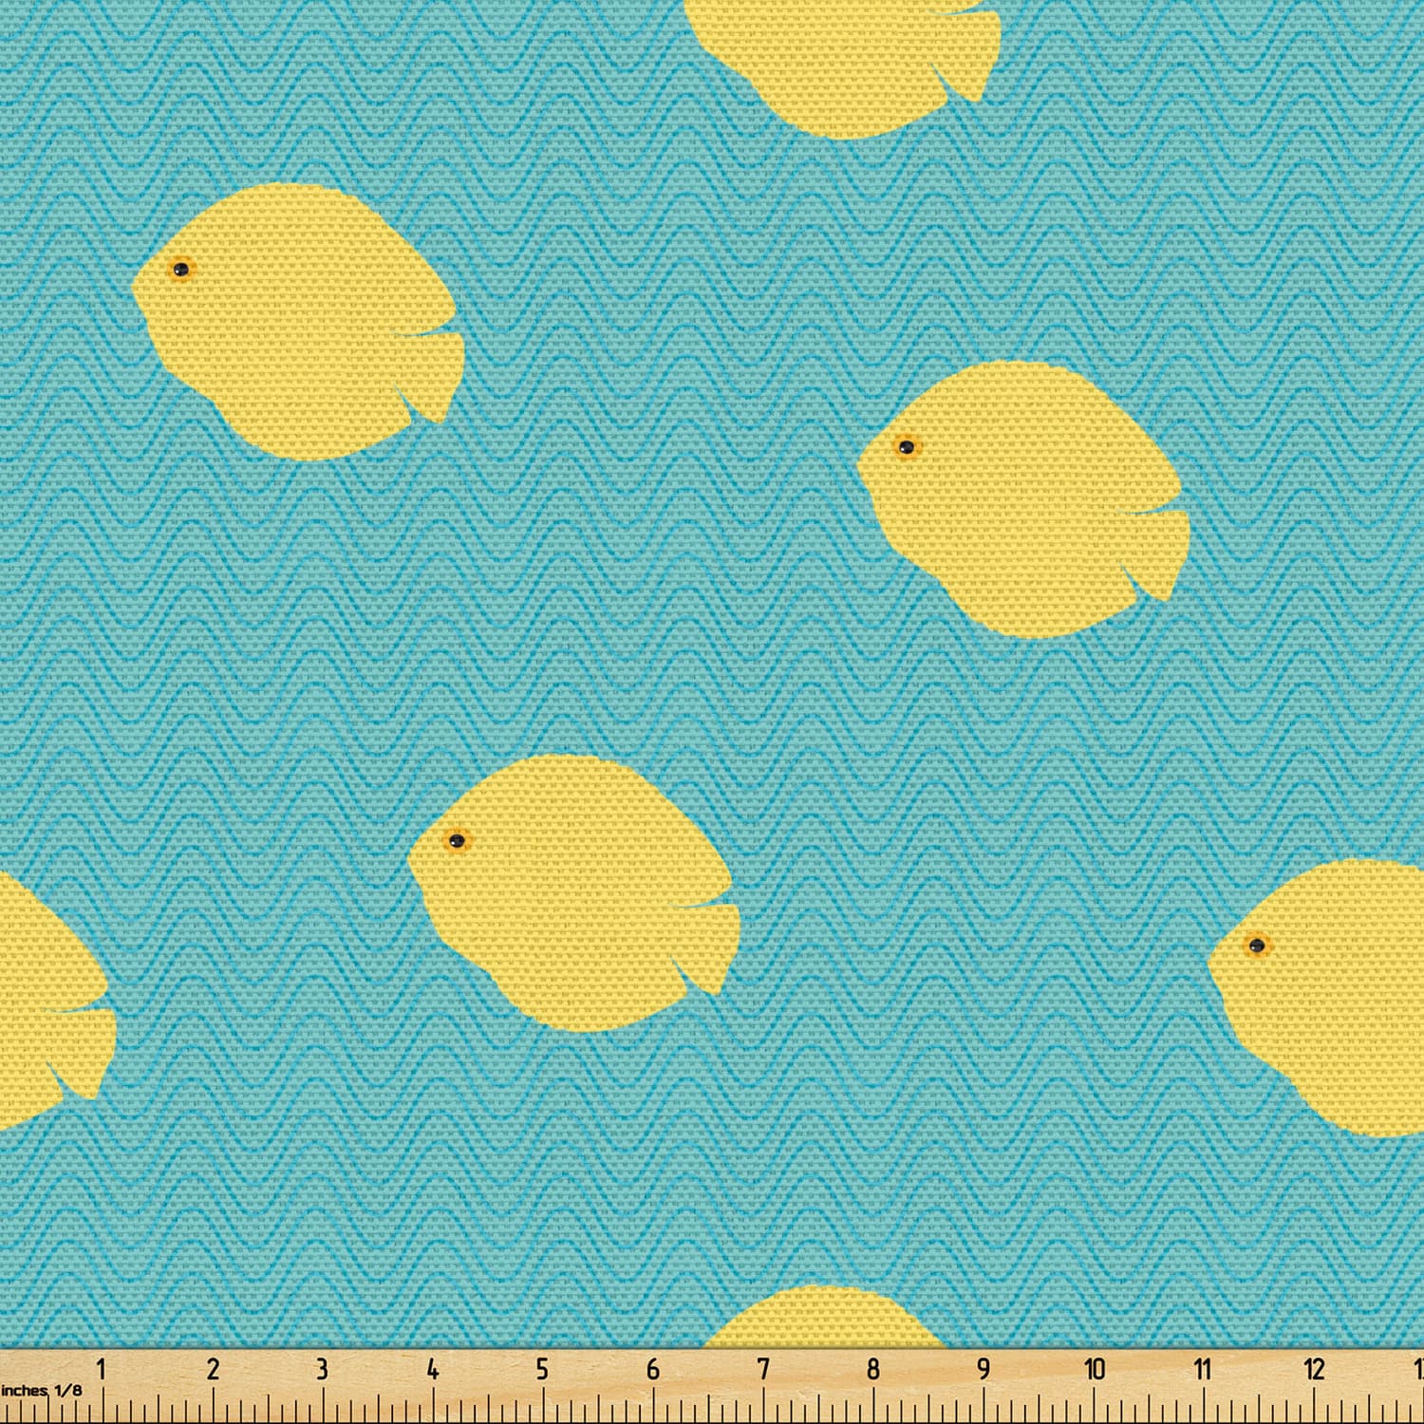The image size is (1424, 1424).
Task: Click the "inches 1/8" ruler label
Action: [41, 1391]
